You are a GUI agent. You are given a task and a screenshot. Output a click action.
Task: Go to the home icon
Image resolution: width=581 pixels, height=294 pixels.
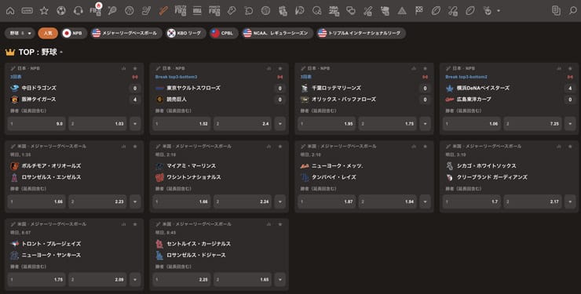click(10, 11)
